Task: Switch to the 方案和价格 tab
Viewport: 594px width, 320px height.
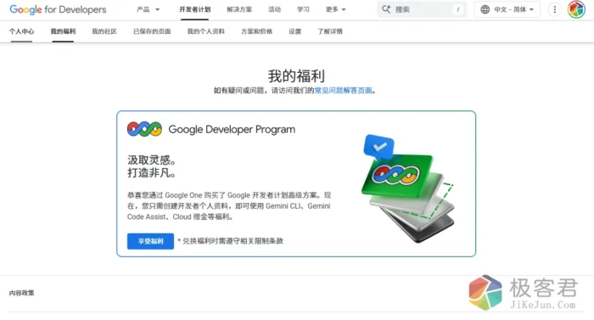Action: 257,31
